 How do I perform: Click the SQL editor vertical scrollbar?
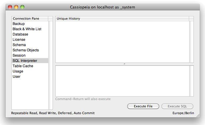coord(191,81)
